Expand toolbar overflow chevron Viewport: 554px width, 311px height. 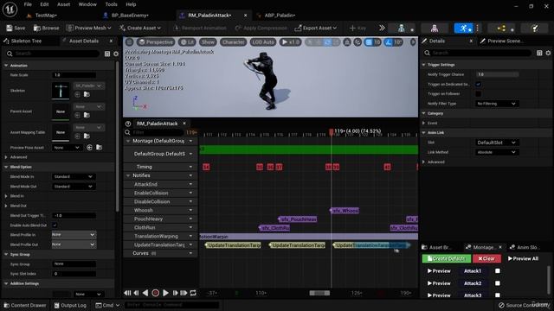click(382, 28)
